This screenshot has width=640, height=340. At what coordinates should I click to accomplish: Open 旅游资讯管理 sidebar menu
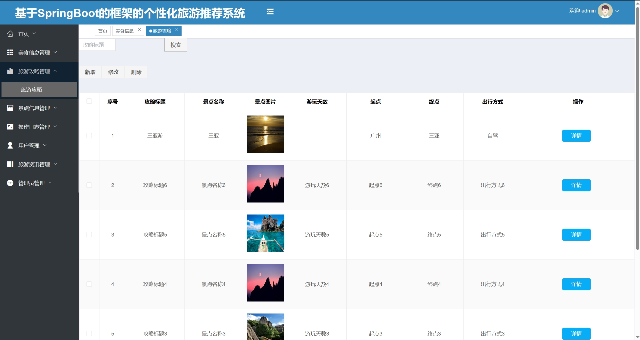pos(39,164)
